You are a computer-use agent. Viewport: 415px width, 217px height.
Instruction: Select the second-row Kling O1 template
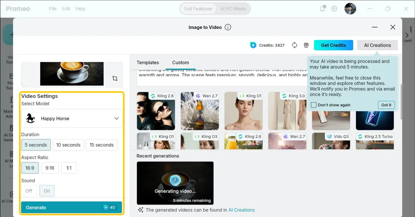[x=156, y=141]
